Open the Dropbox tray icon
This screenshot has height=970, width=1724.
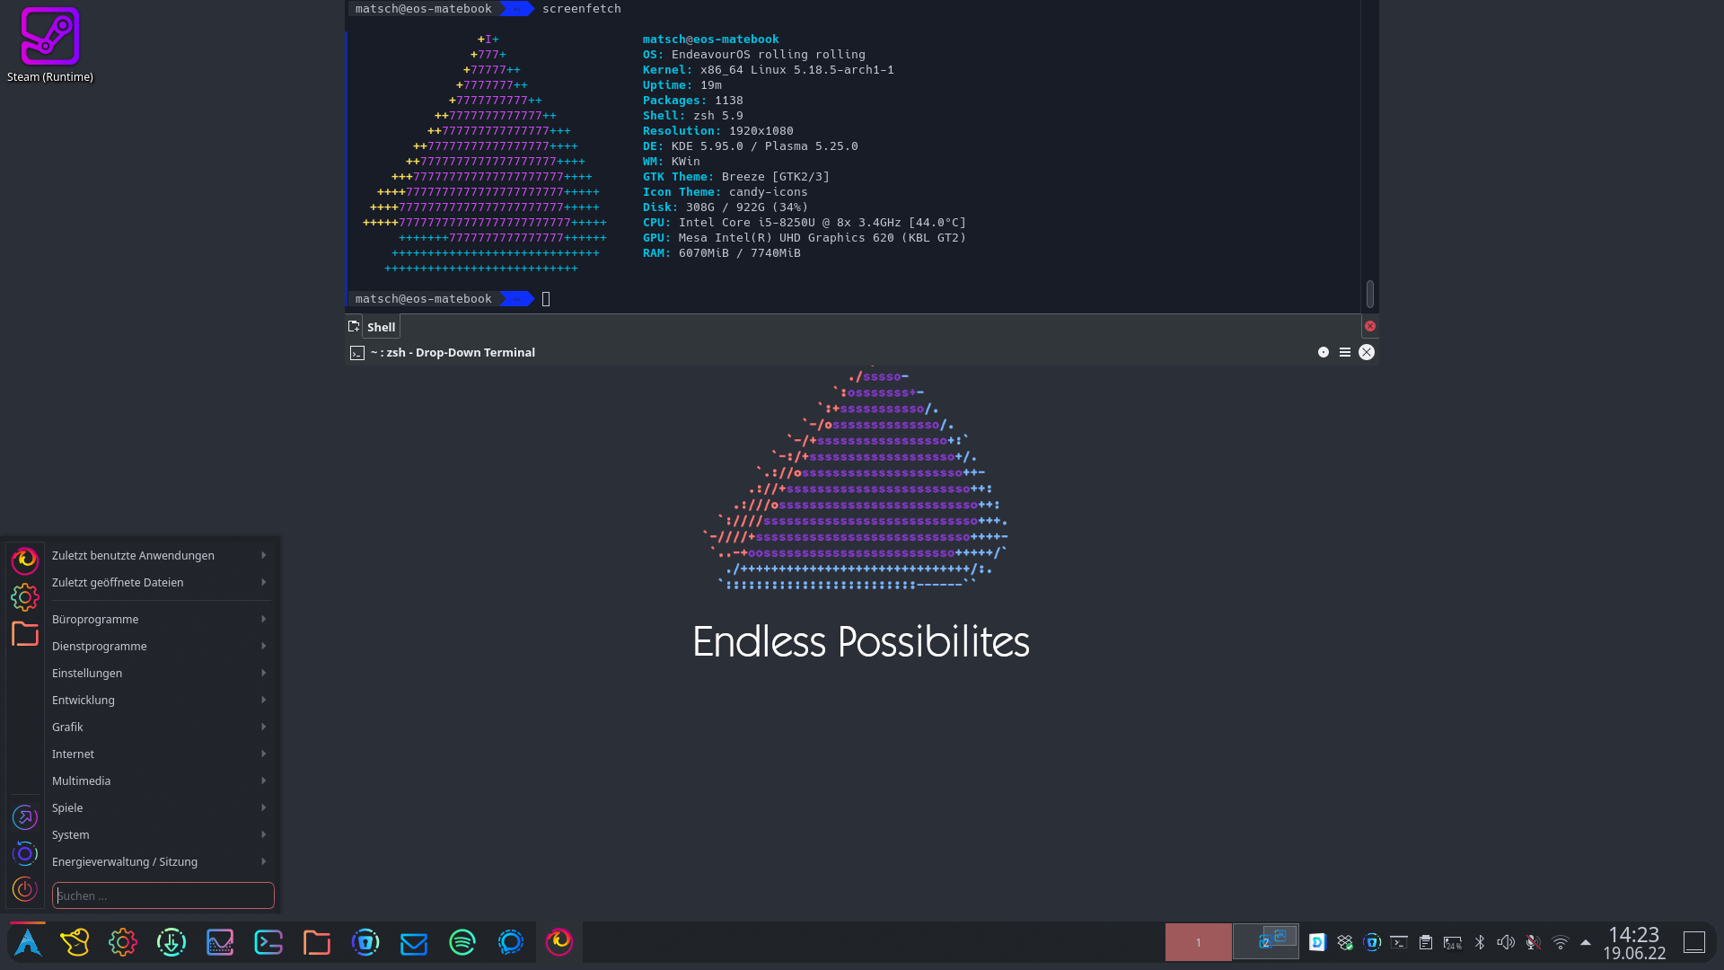pyautogui.click(x=1344, y=942)
